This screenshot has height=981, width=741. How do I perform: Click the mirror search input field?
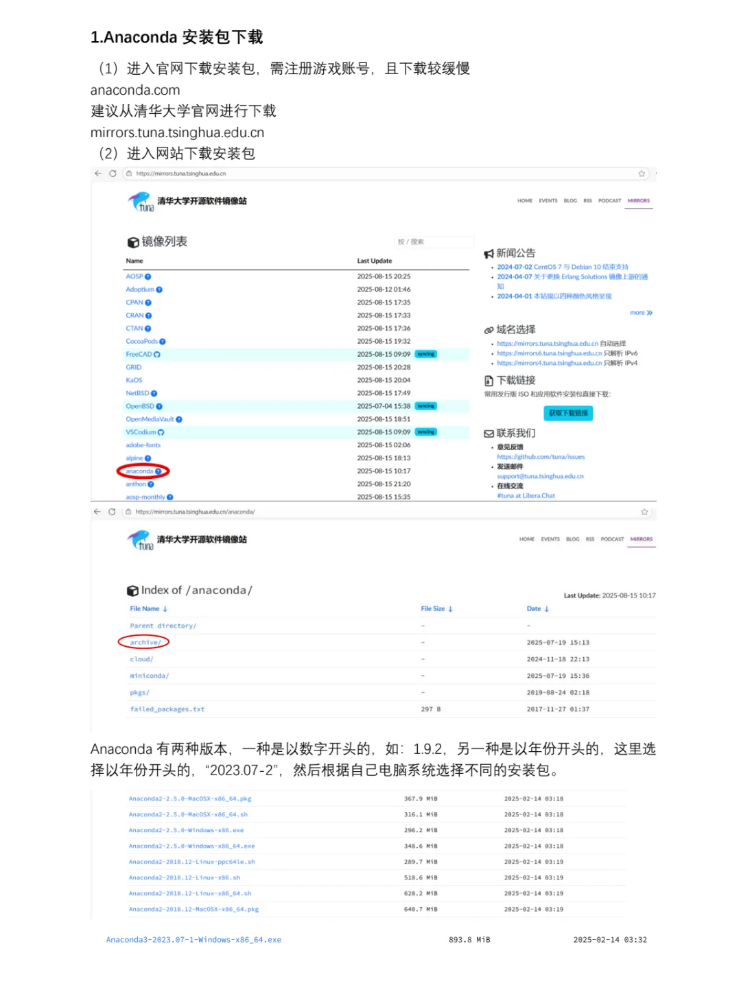coord(435,241)
